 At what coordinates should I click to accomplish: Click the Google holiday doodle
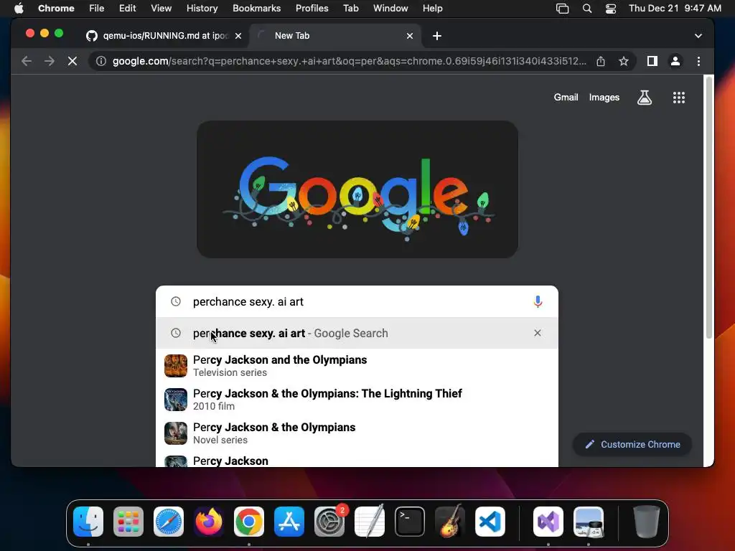pos(357,189)
